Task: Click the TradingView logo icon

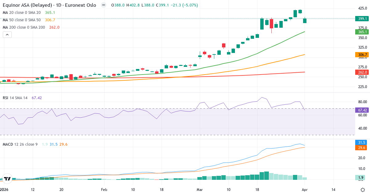Action: coord(7,179)
